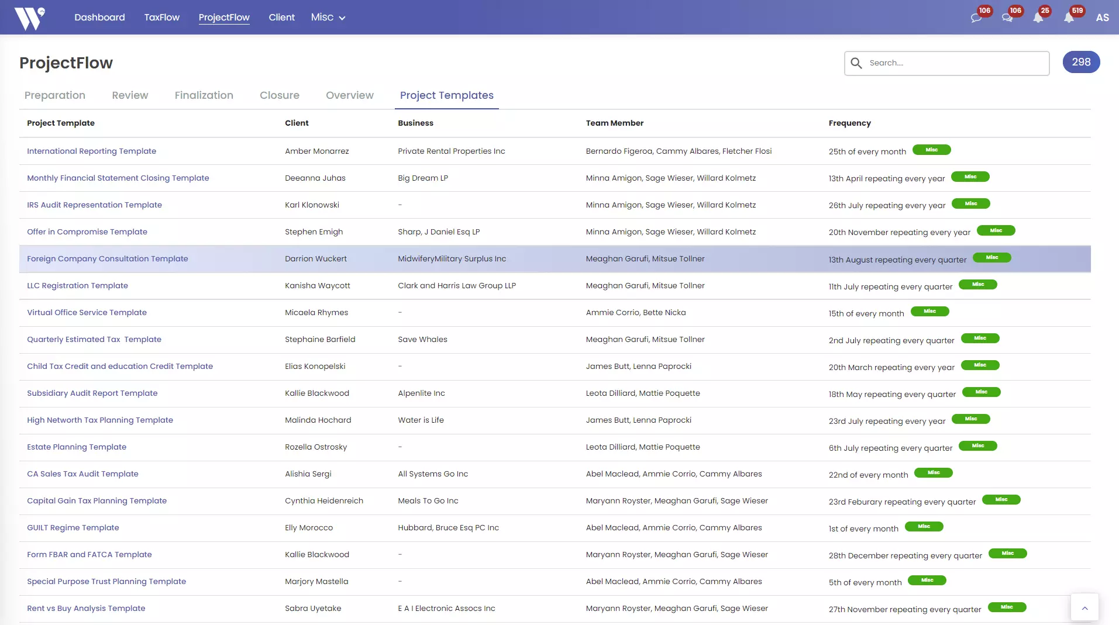Switch to the Preparation tab
This screenshot has height=625, width=1119.
pos(54,95)
